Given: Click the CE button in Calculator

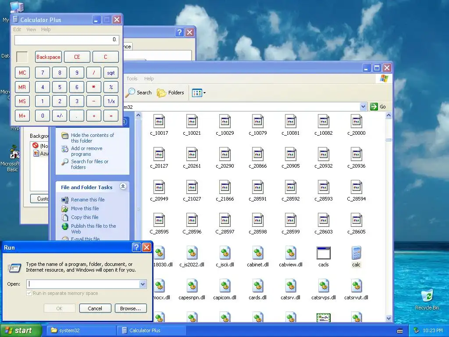Looking at the screenshot, I should tap(77, 57).
